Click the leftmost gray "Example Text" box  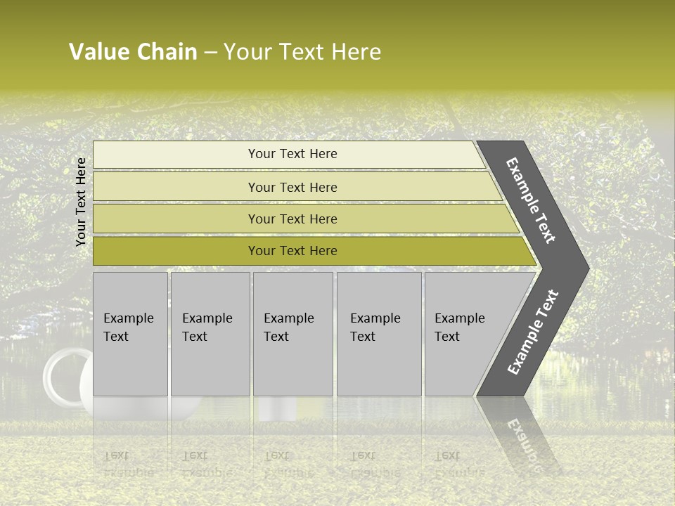(130, 334)
